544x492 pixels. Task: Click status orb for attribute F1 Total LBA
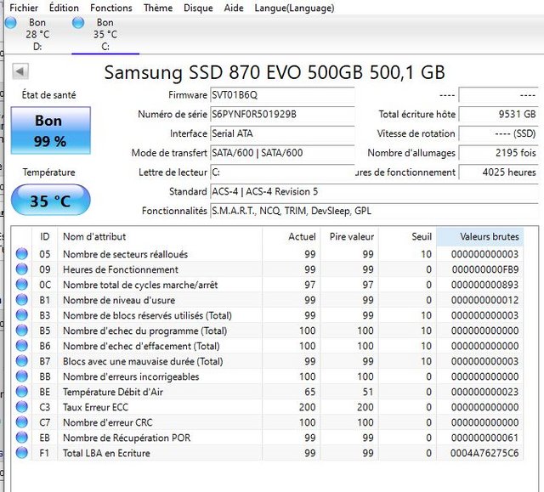21,452
